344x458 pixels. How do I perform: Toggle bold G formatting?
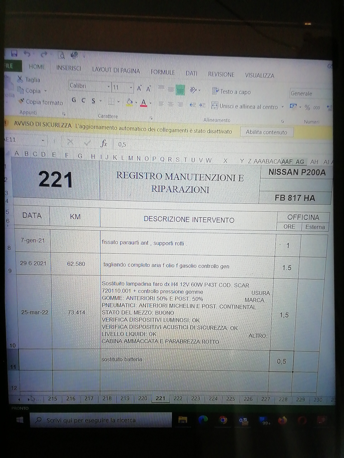74,100
